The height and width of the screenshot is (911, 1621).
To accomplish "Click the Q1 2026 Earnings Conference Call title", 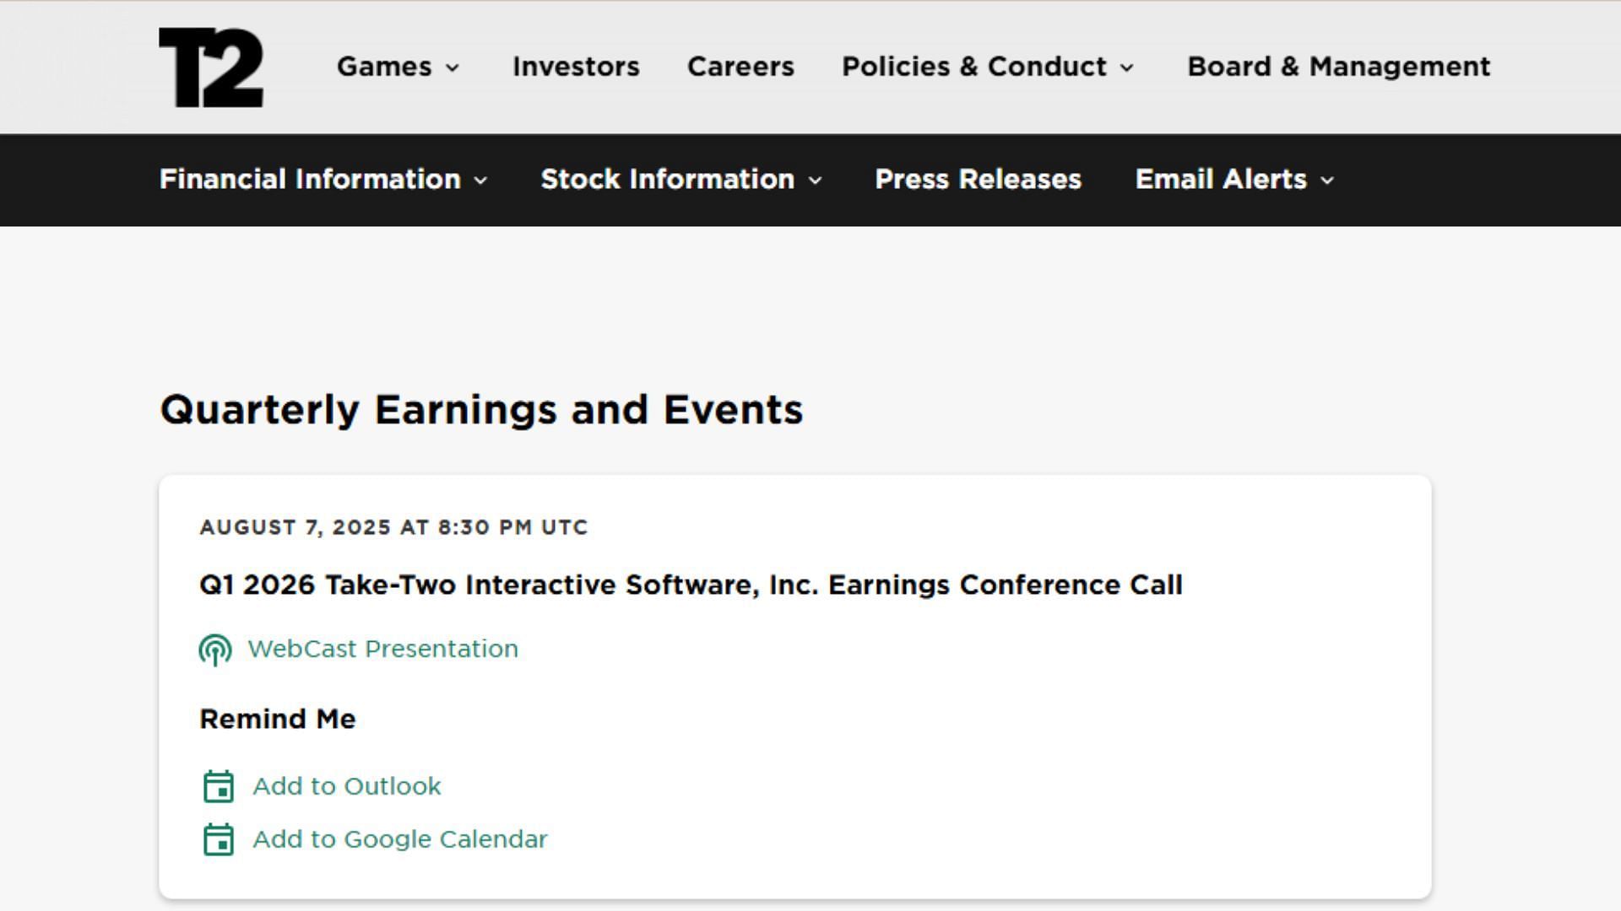I will click(x=691, y=585).
